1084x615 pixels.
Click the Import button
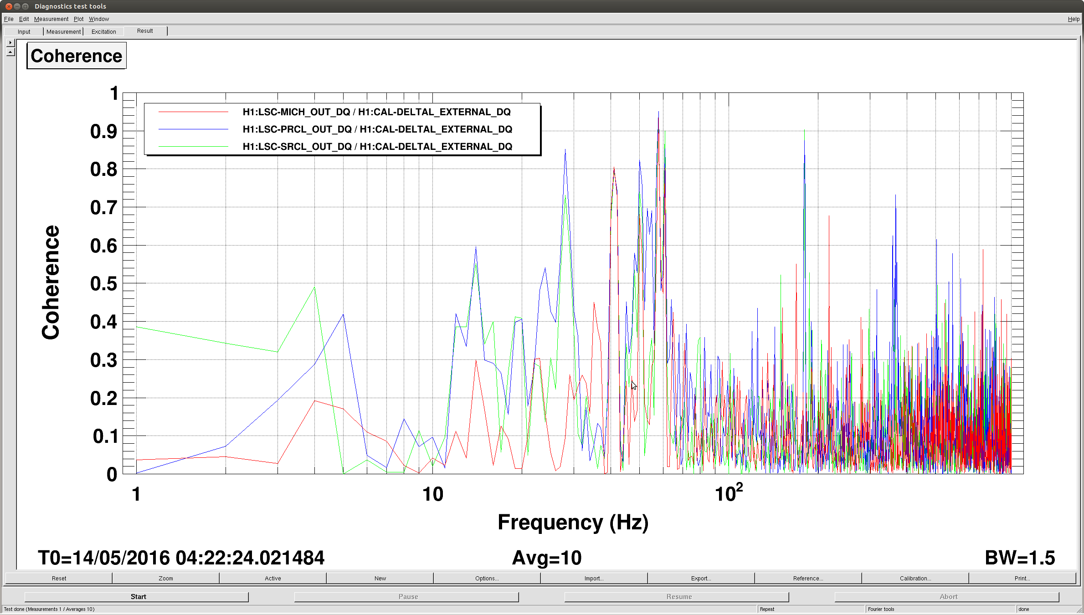pyautogui.click(x=594, y=578)
